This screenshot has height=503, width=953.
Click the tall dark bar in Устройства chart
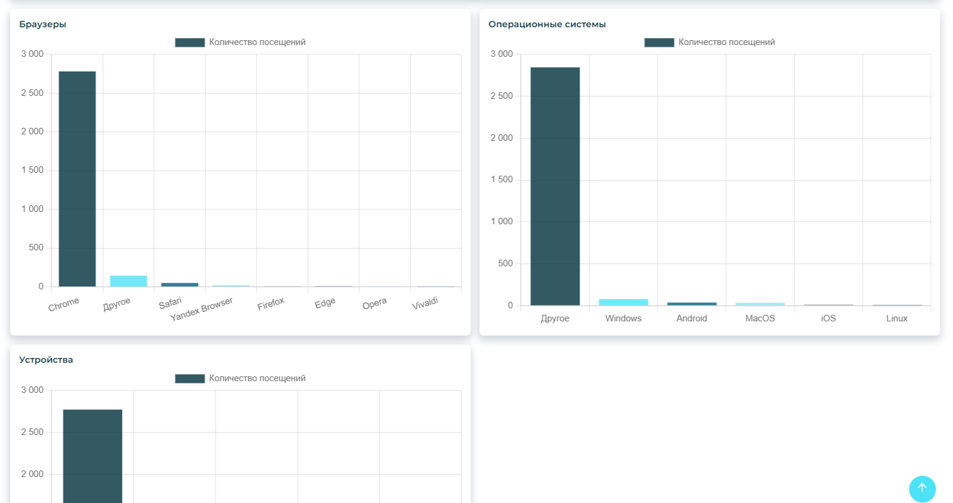pyautogui.click(x=92, y=456)
